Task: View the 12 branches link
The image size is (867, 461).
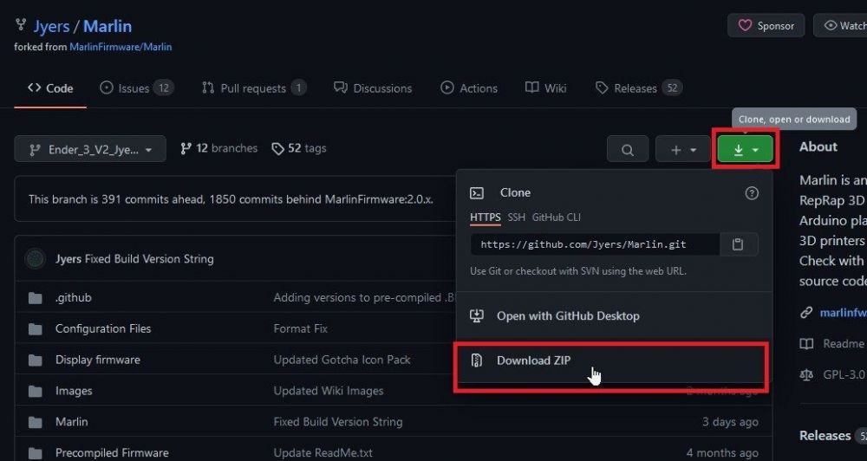Action: pyautogui.click(x=219, y=148)
